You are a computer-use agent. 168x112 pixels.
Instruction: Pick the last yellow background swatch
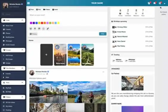coord(58,23)
